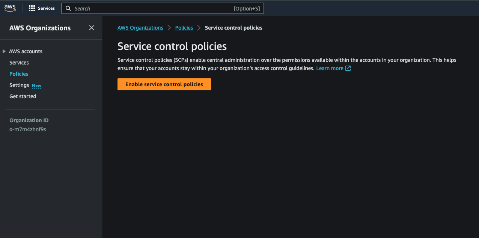Focus the top Search input field
Screen dimensions: 479x238
point(150,9)
